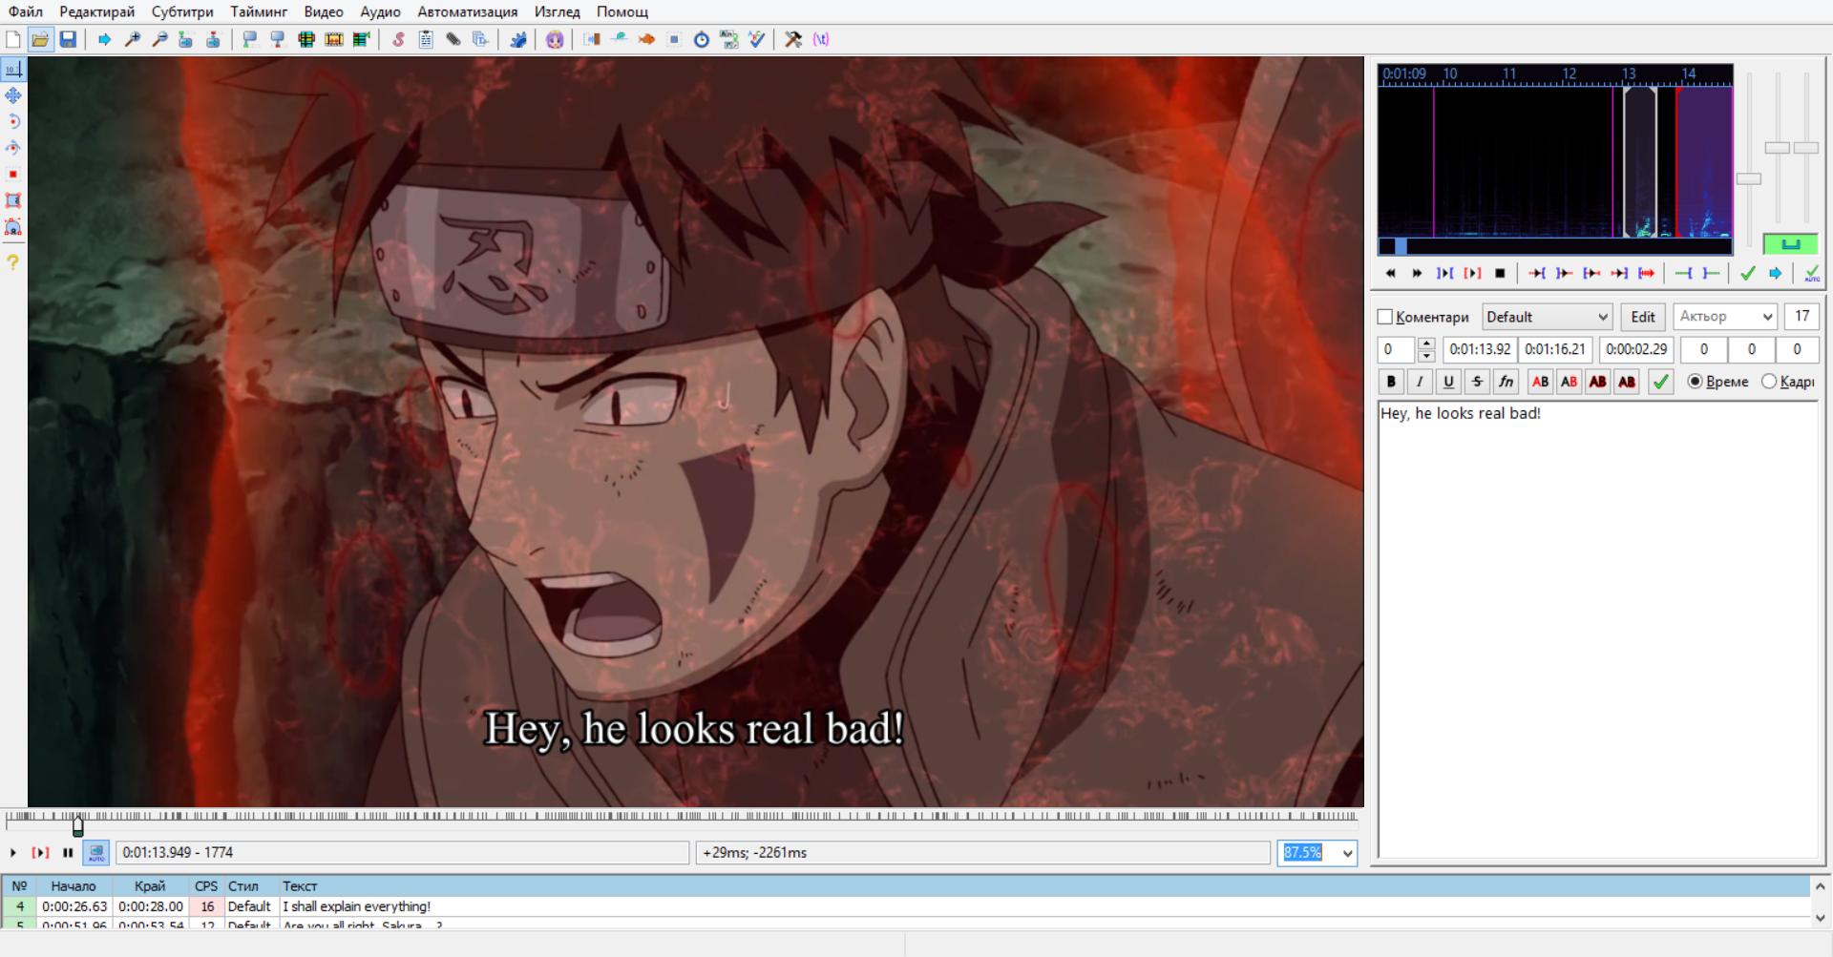The height and width of the screenshot is (957, 1833).
Task: Zoom video in with the magnifier plus icon
Action: tap(133, 39)
